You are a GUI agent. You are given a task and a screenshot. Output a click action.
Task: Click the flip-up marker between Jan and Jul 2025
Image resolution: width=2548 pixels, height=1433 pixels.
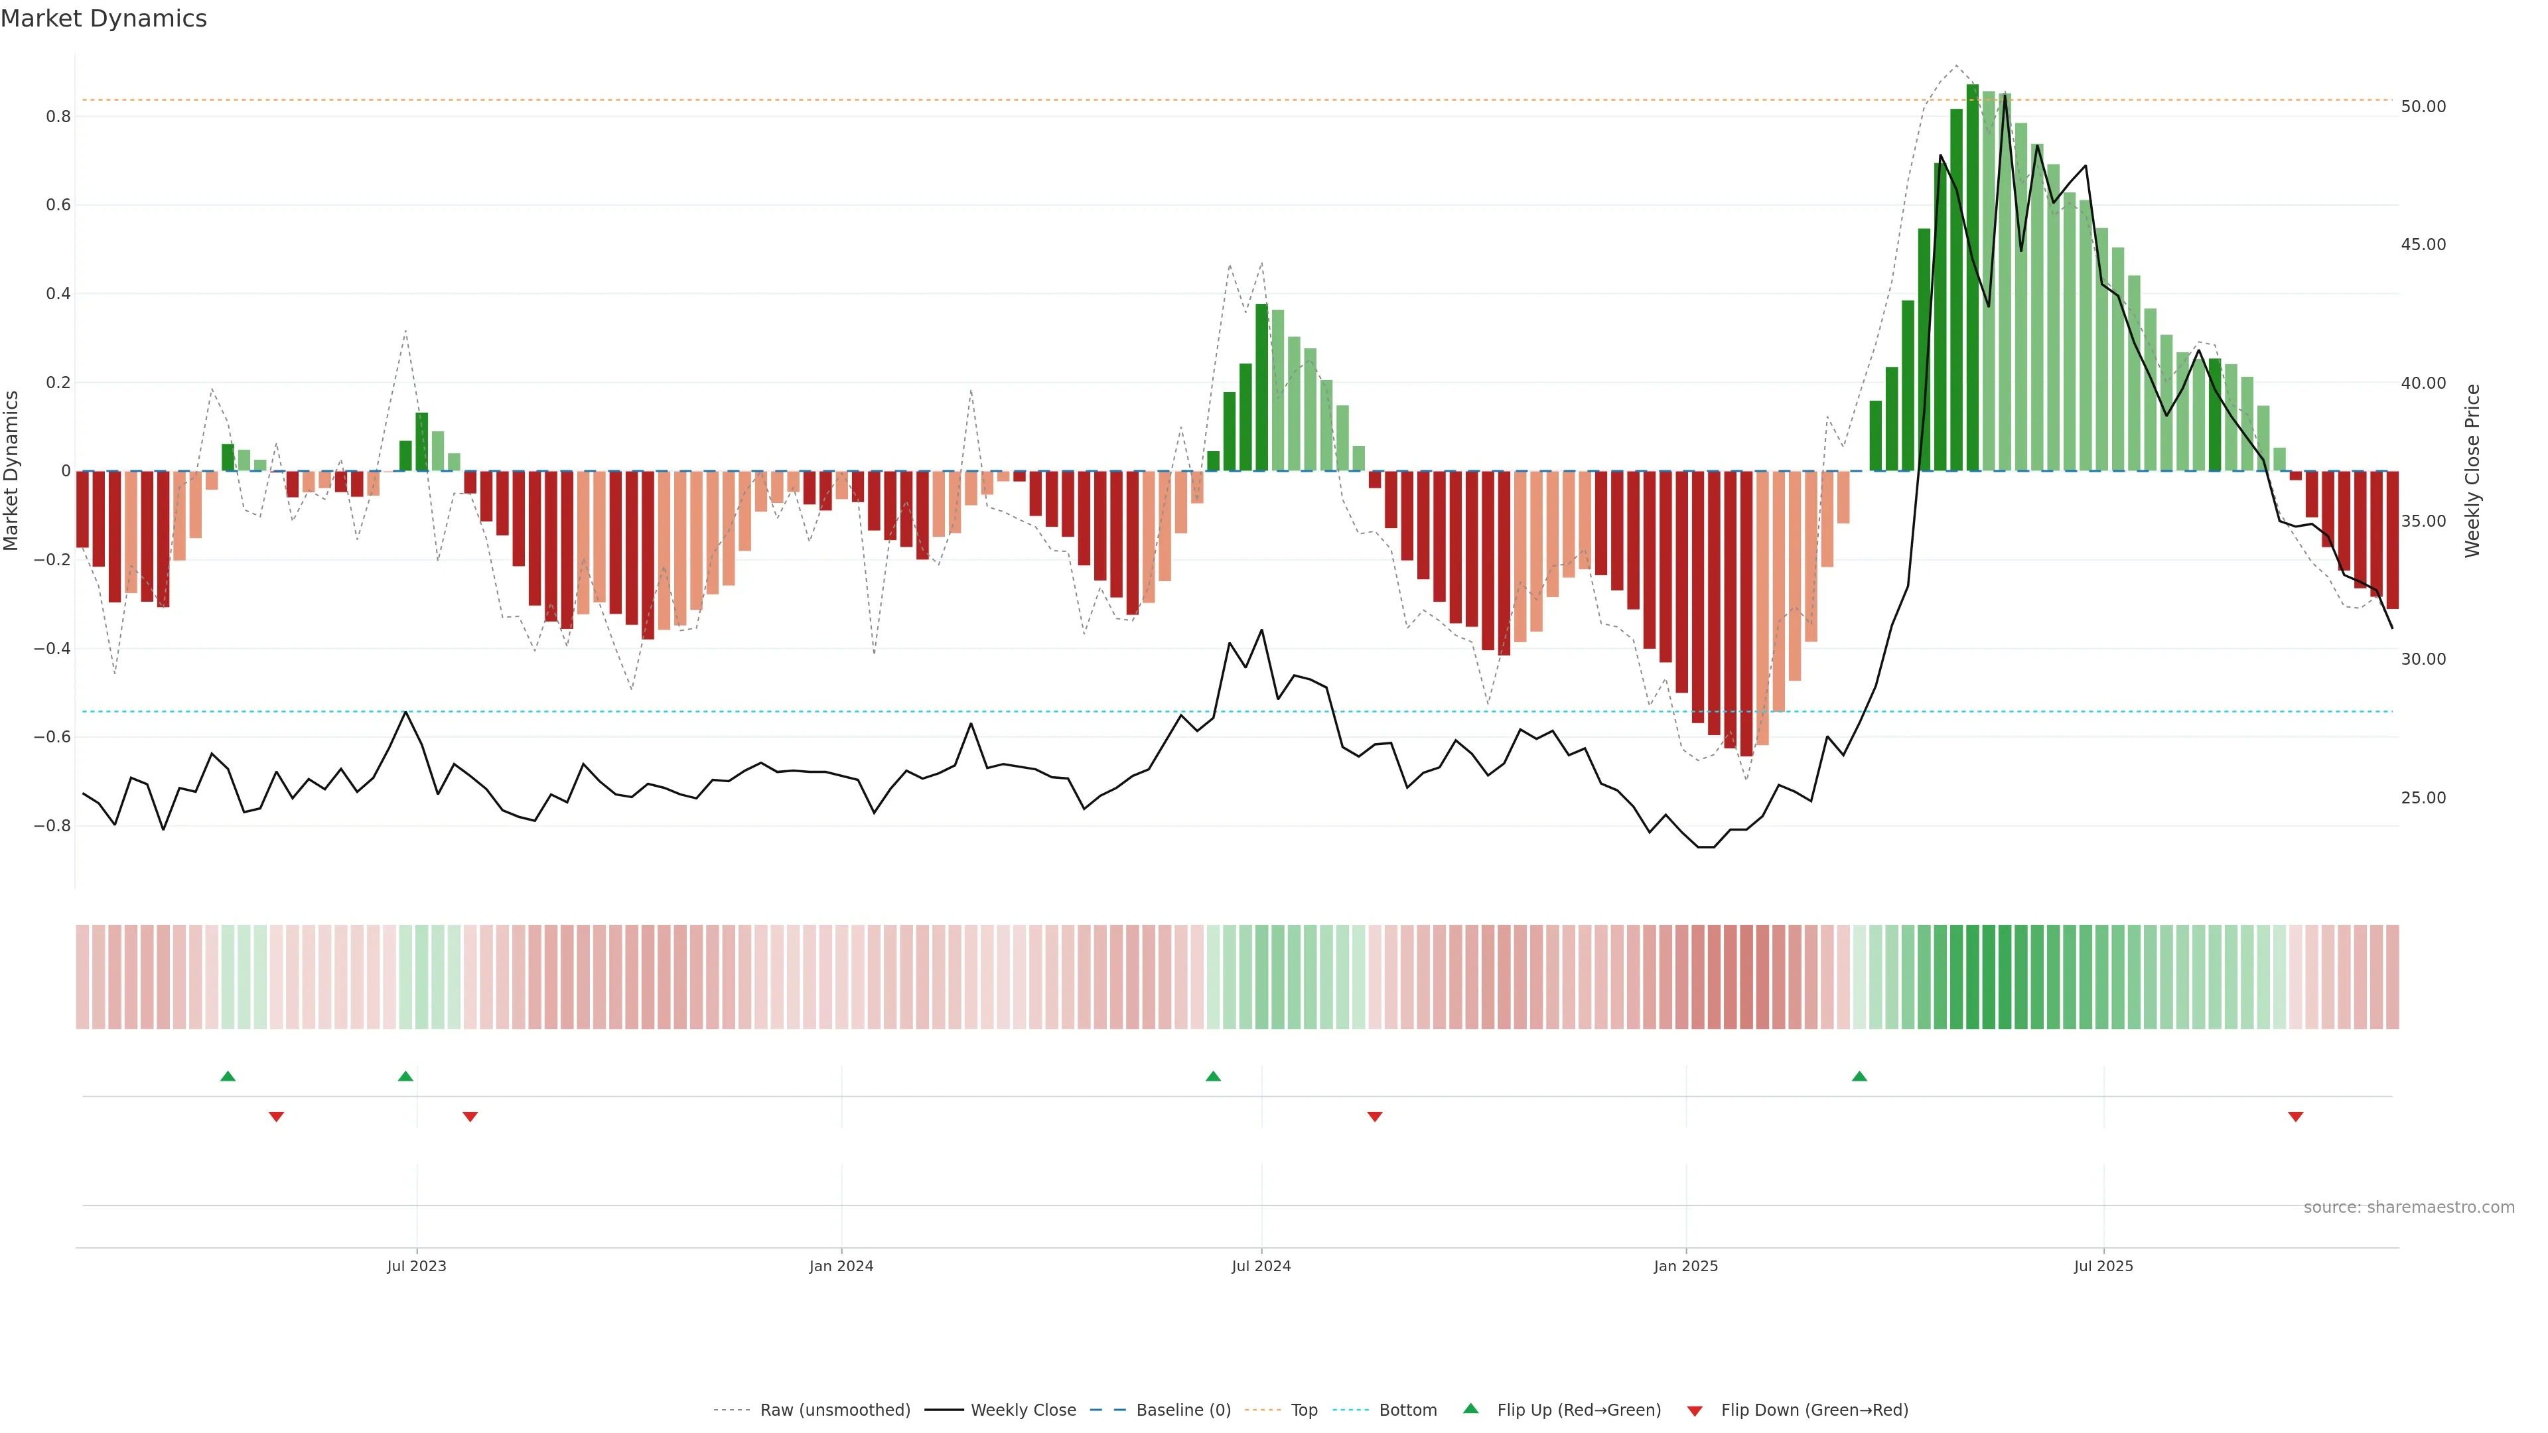coord(1859,1076)
